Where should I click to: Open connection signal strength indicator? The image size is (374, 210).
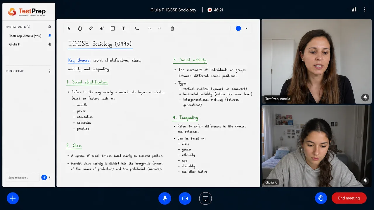coord(354,10)
